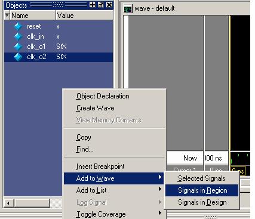Undock the Objects panel with the dock icon

[x=101, y=5]
